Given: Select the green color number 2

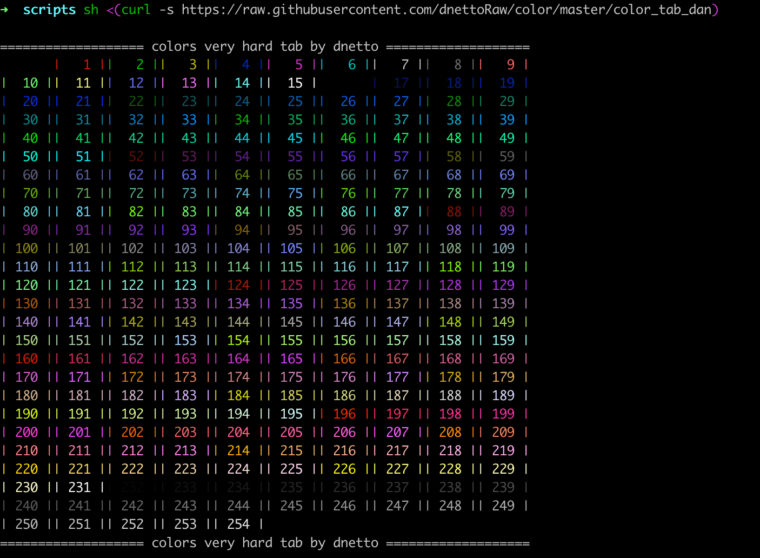Looking at the screenshot, I should coord(140,65).
